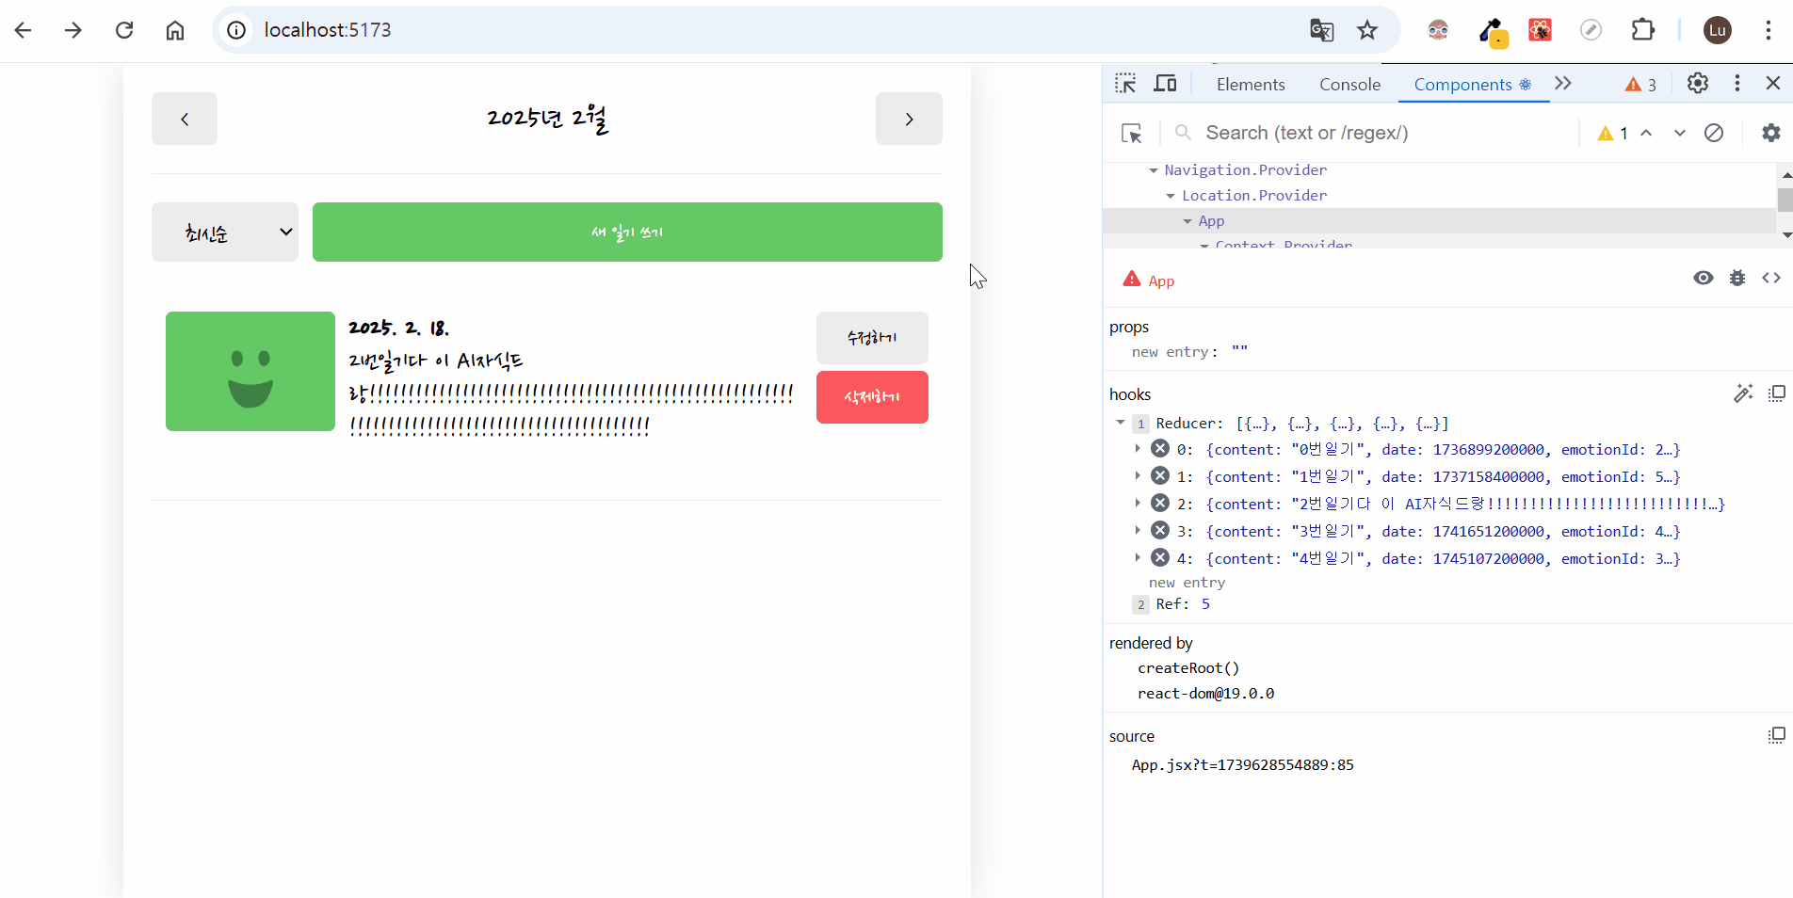Click the 3 warnings indicator in DevTools

(1640, 85)
